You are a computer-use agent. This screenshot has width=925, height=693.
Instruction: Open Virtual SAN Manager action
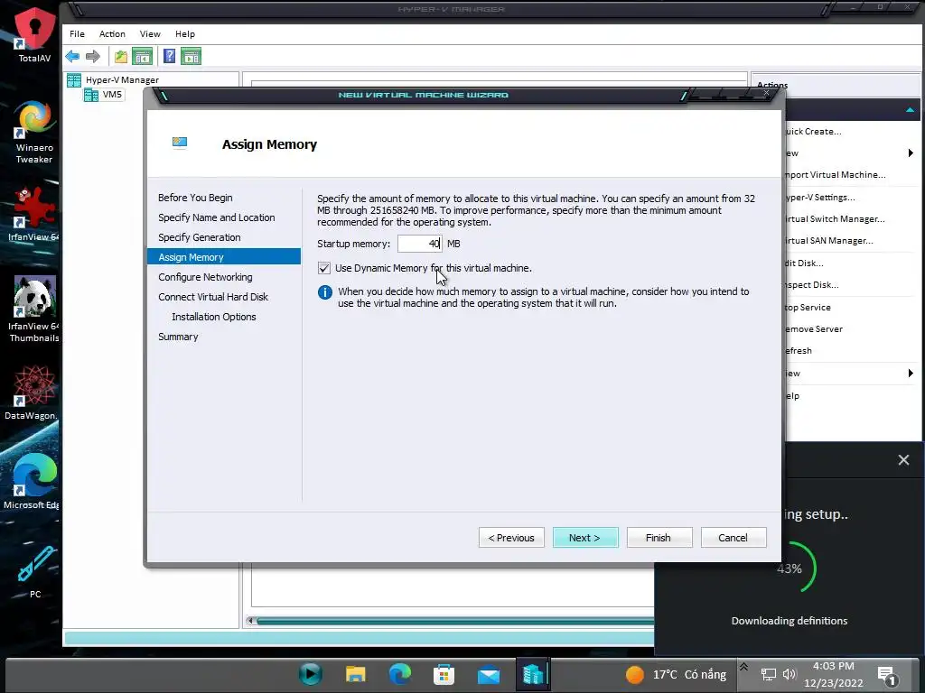pos(828,241)
